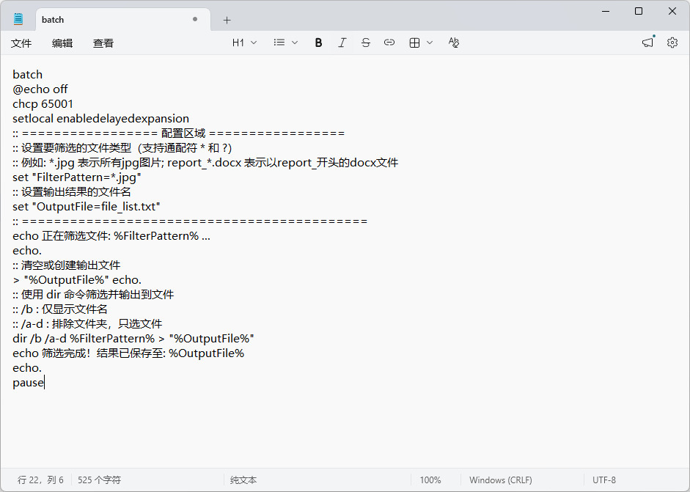Image resolution: width=690 pixels, height=492 pixels.
Task: Open the 查看 menu
Action: [x=103, y=43]
